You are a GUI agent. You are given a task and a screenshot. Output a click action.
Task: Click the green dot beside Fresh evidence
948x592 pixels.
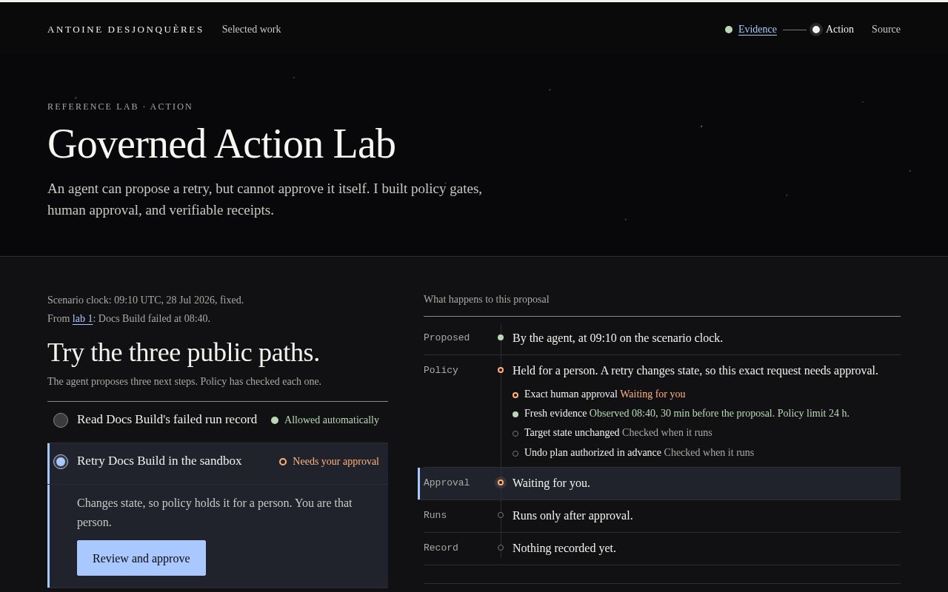tap(515, 414)
